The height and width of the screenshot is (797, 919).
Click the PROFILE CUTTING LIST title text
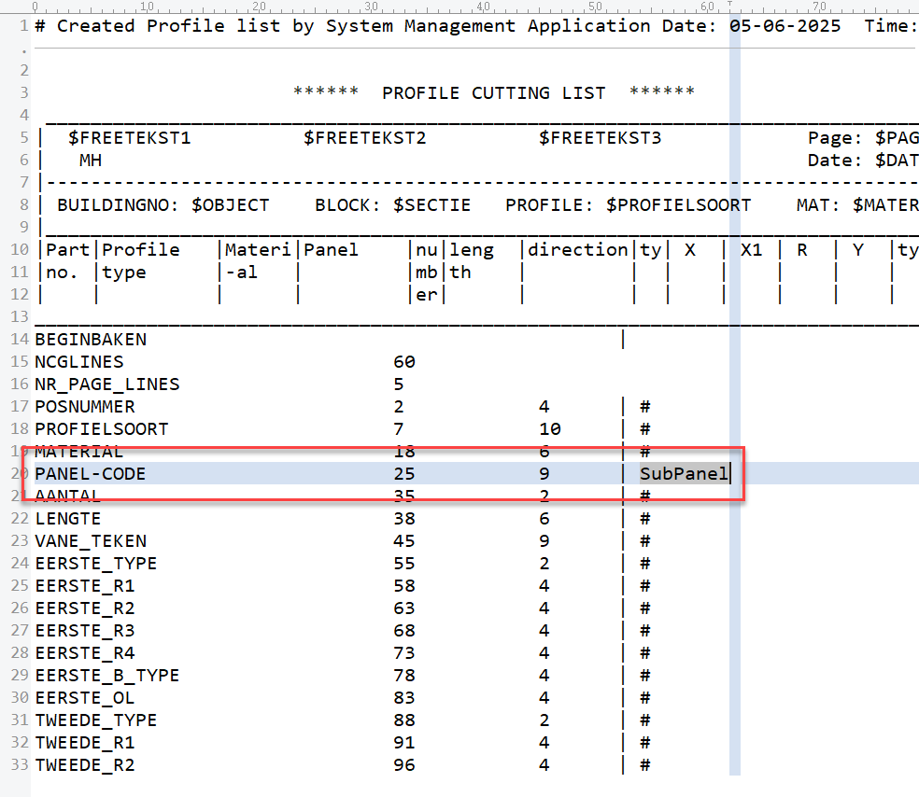pyautogui.click(x=493, y=93)
